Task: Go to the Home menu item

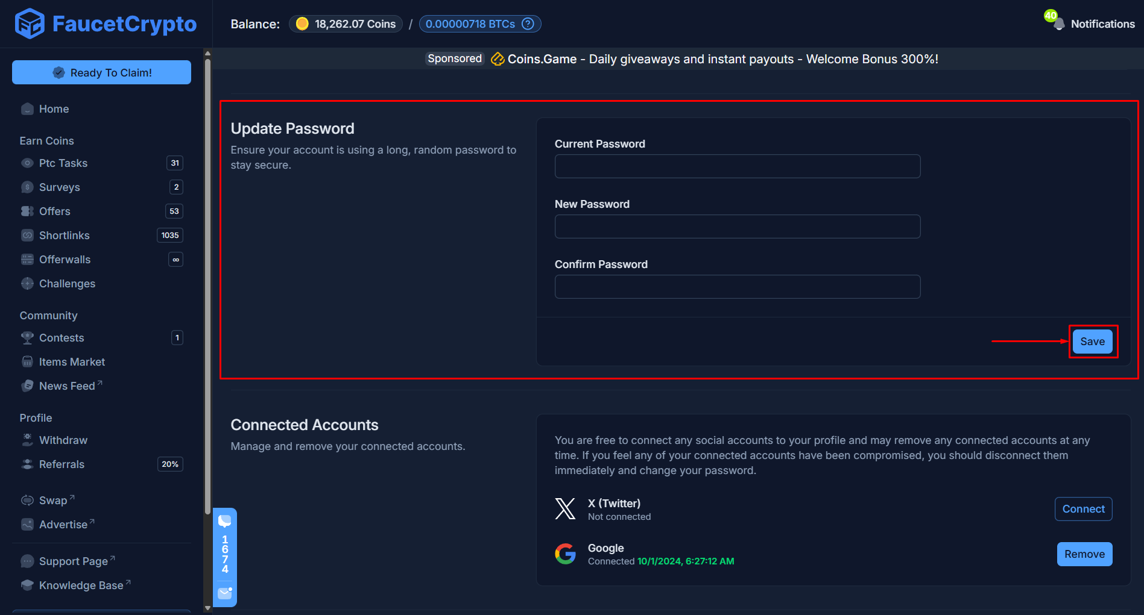Action: (x=54, y=109)
